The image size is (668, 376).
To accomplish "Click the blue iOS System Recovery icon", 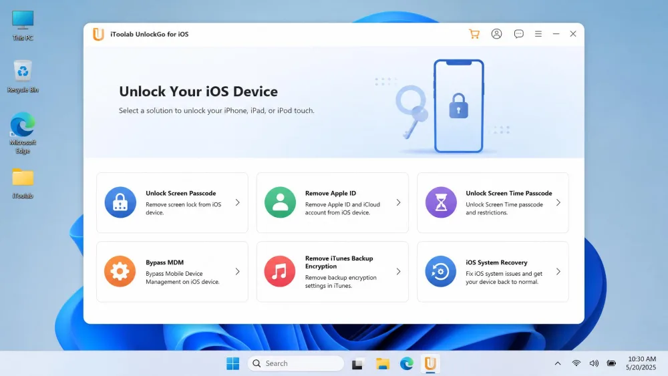I will [x=440, y=271].
